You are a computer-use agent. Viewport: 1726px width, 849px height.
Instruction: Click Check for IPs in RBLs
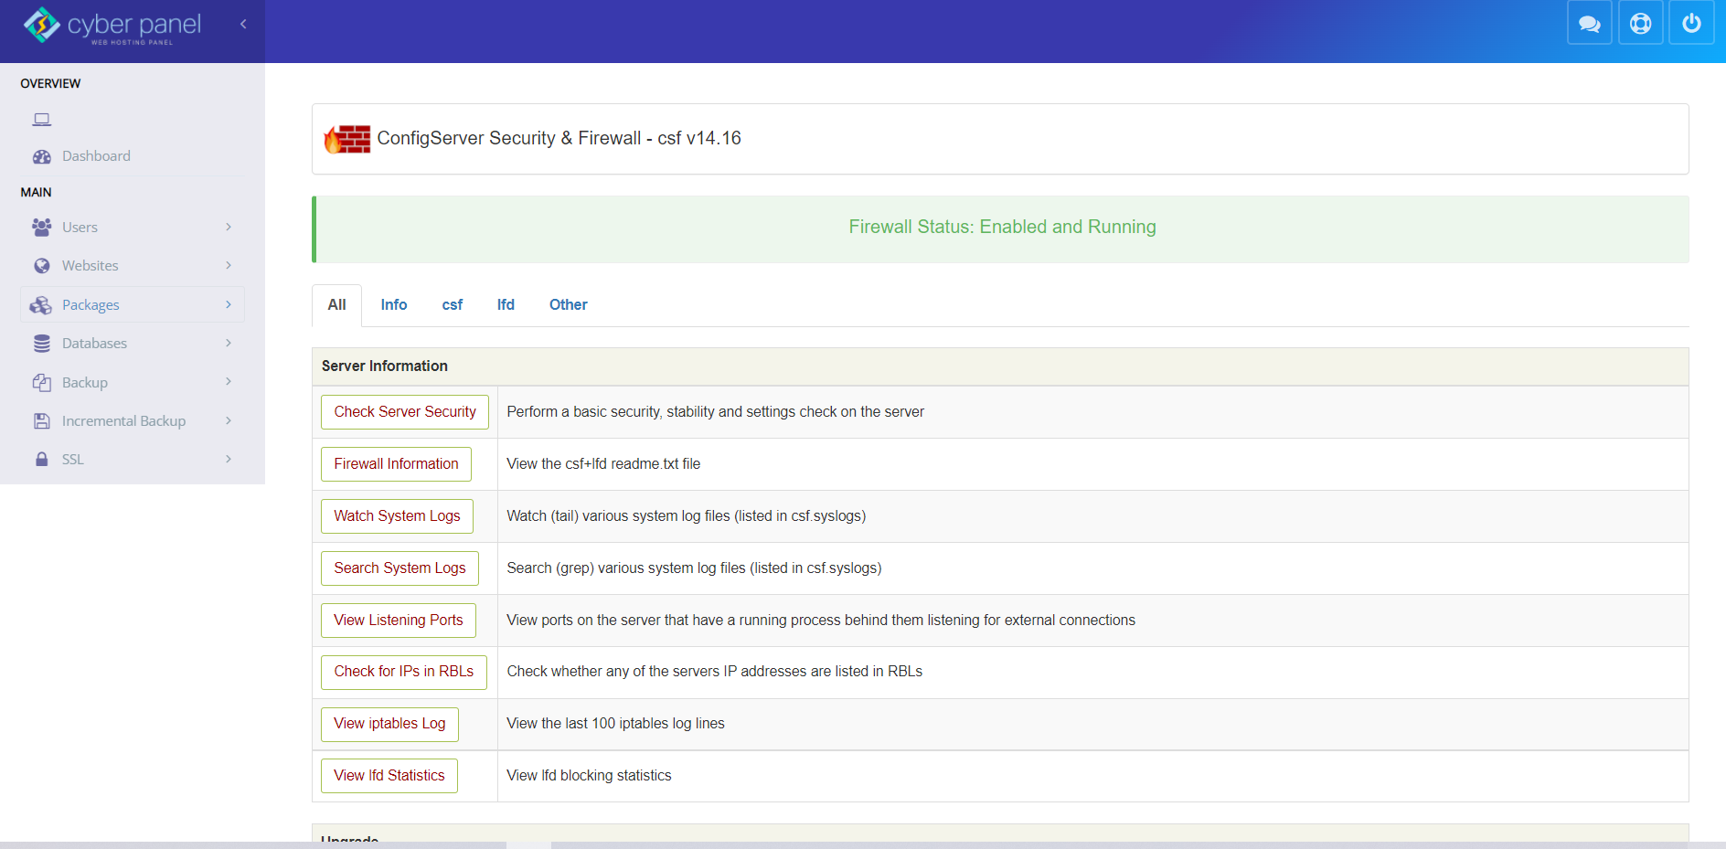404,672
